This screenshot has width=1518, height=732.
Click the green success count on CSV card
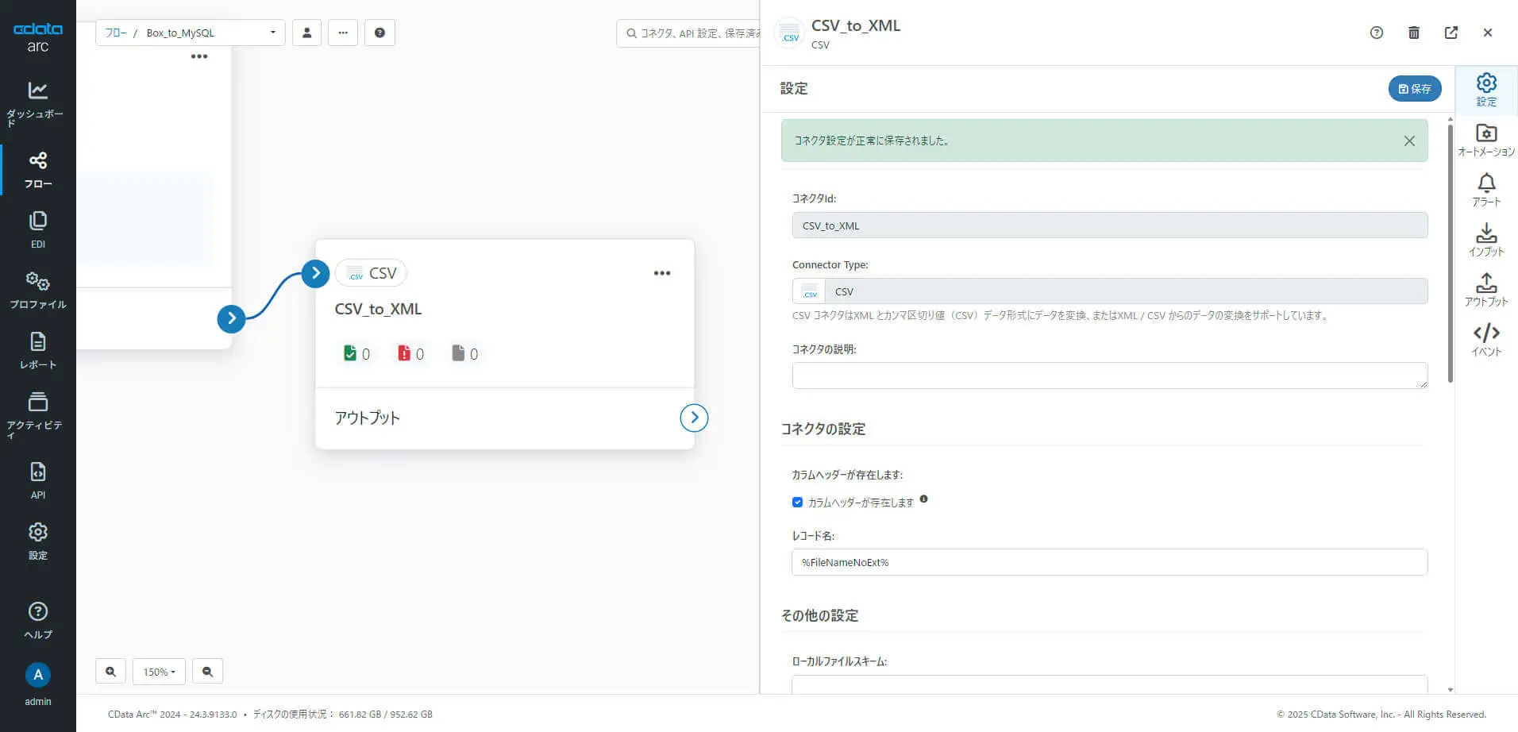(356, 353)
